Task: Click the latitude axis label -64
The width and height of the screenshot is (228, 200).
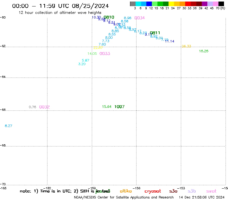Action: click(x=3, y=77)
